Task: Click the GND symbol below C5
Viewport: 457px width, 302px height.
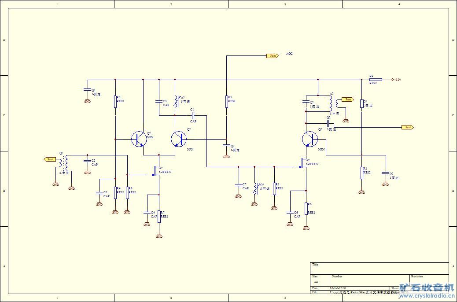Action: coord(100,204)
